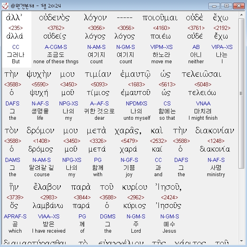Click the Greek word ψυχὴν
Image resolution: width=247 pixels, height=247 pixels.
coord(39,74)
